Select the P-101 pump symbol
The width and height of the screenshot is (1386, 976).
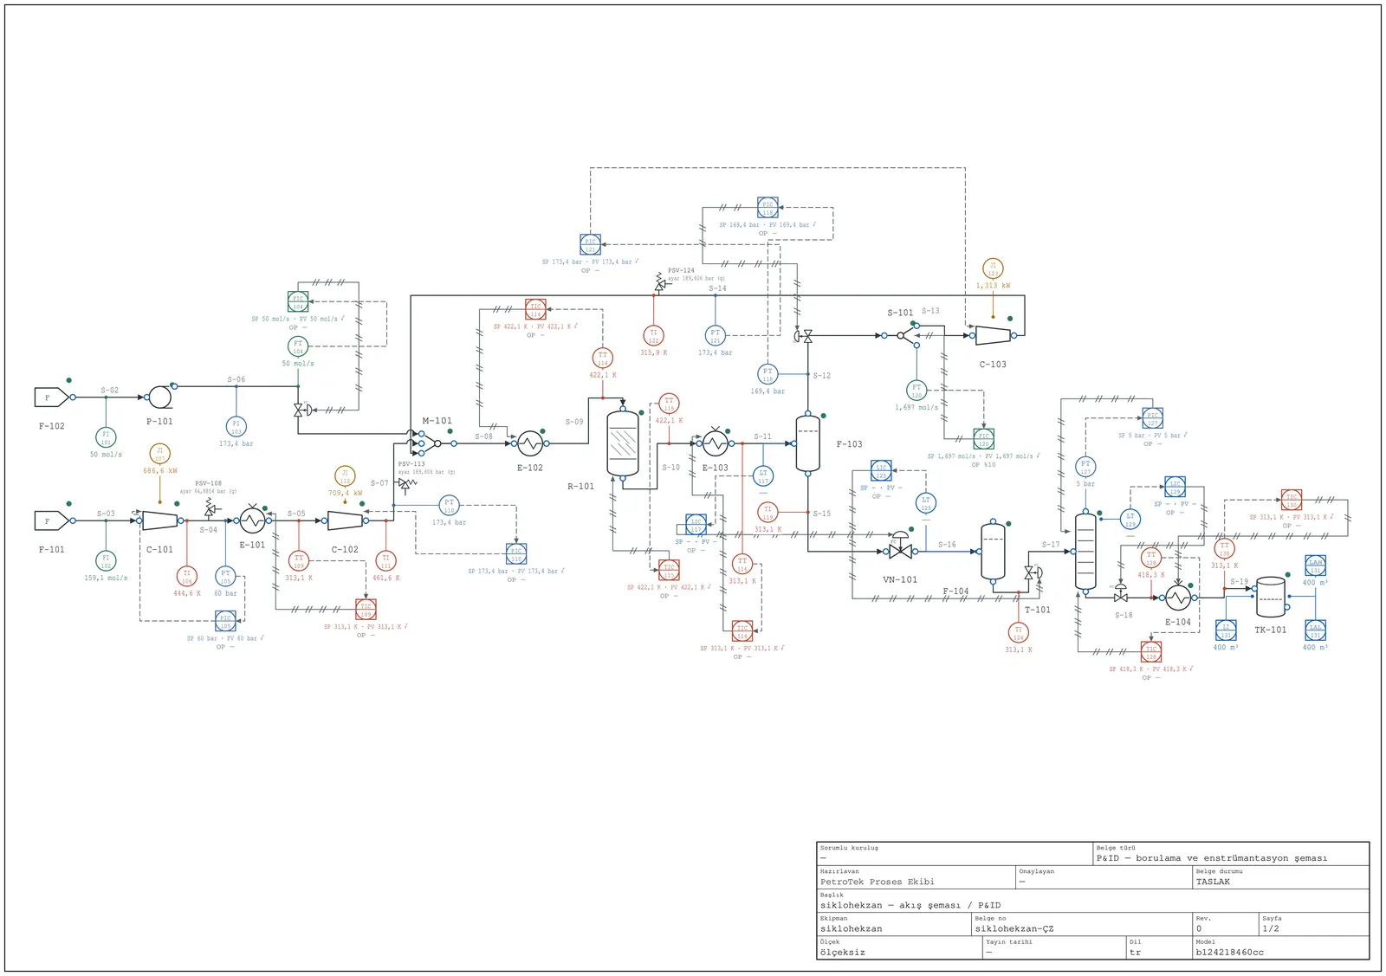(x=160, y=398)
